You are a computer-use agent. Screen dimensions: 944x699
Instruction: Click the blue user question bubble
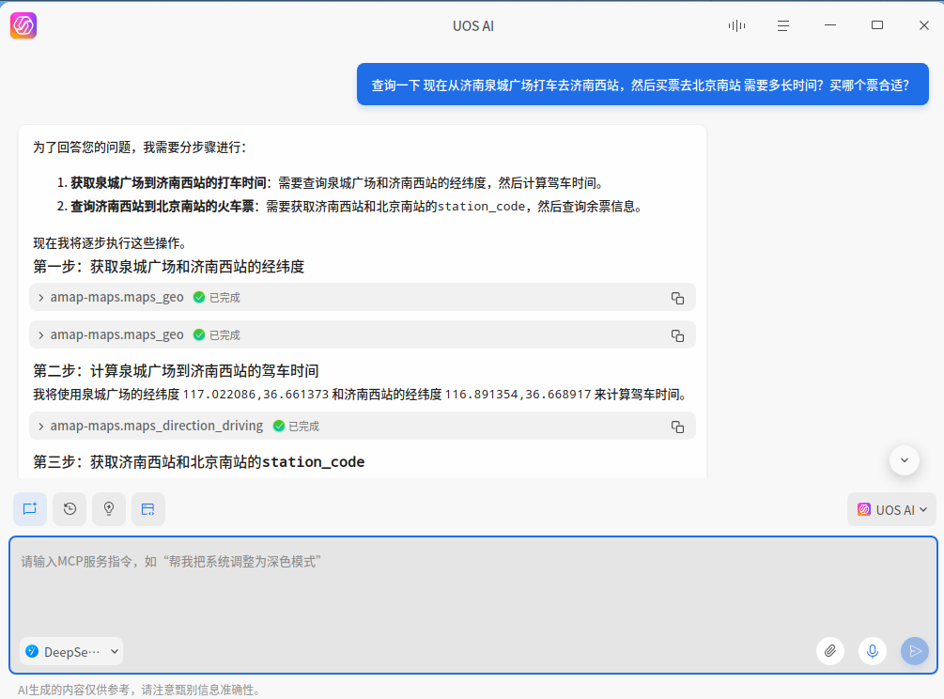click(x=642, y=85)
